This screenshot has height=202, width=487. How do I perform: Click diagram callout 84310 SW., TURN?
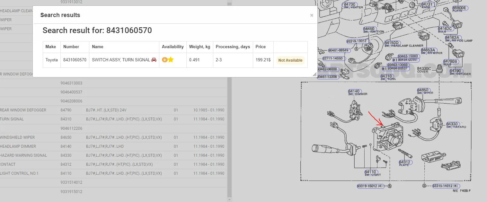pyautogui.click(x=386, y=77)
